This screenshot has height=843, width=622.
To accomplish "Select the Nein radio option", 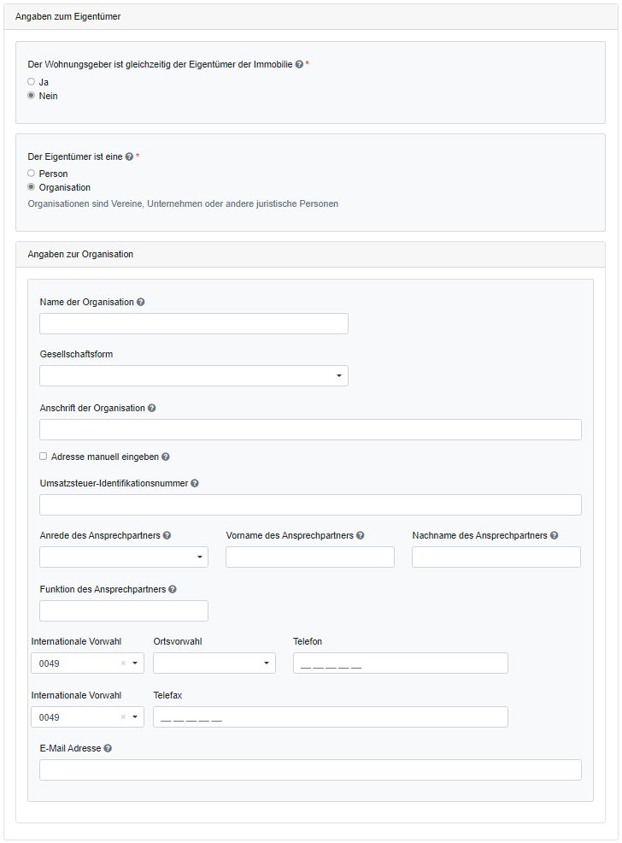I will tap(32, 96).
